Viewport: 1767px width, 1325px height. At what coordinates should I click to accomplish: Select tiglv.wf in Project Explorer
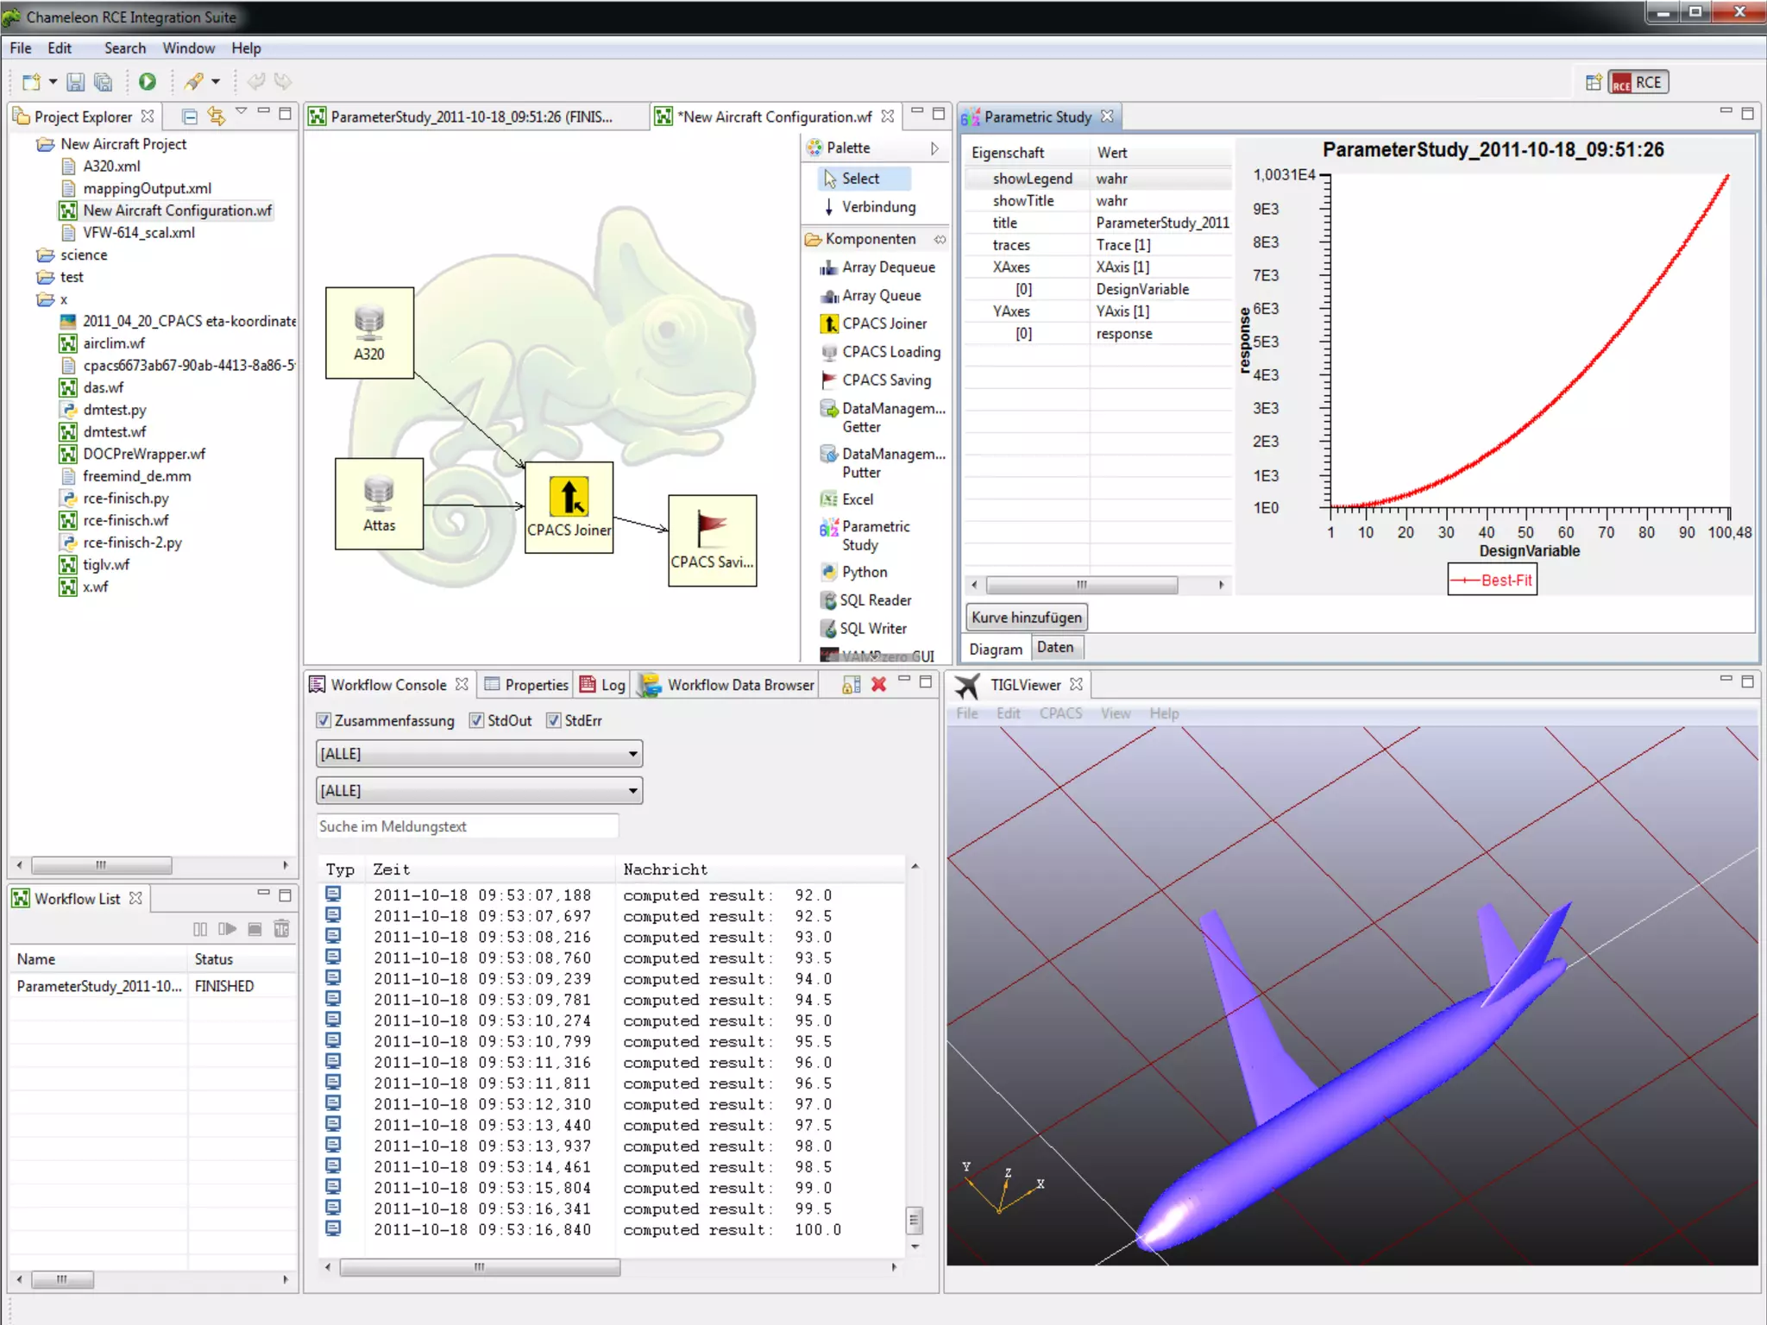[x=105, y=565]
